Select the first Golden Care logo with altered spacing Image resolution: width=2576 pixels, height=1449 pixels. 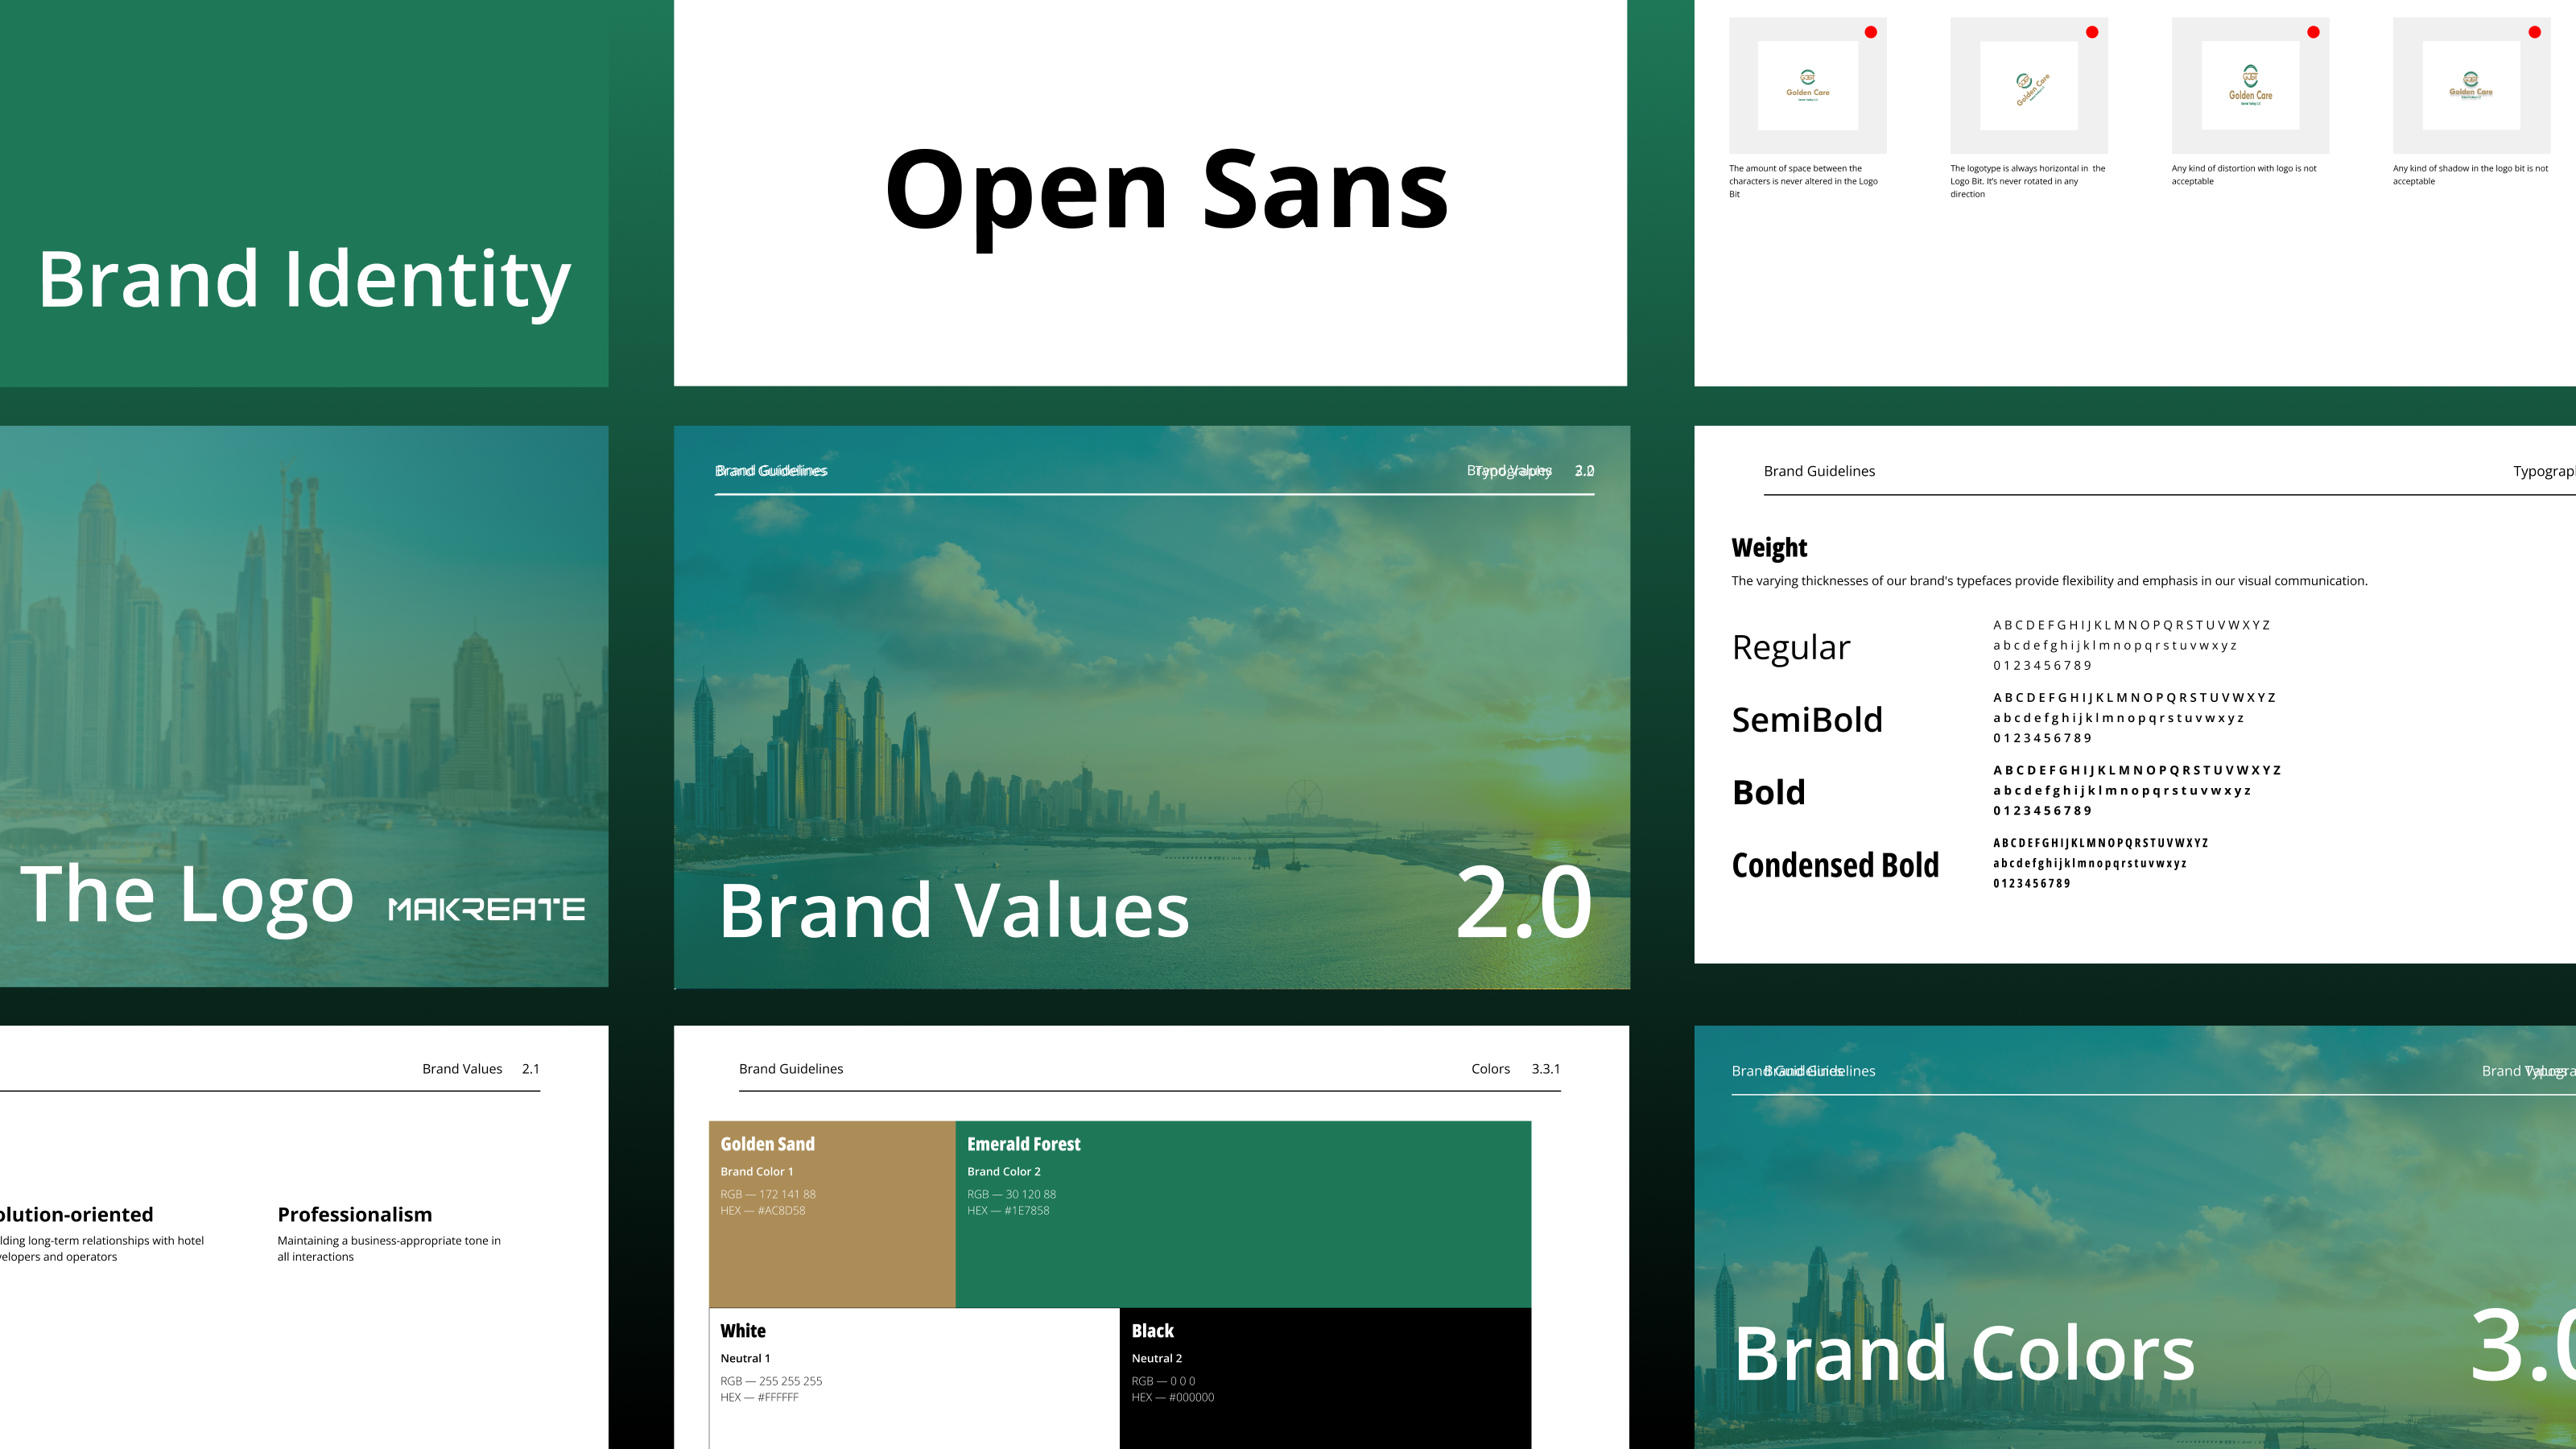[x=1808, y=85]
